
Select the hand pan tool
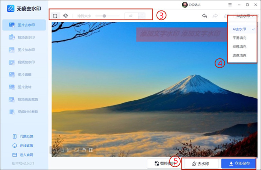click(84, 150)
